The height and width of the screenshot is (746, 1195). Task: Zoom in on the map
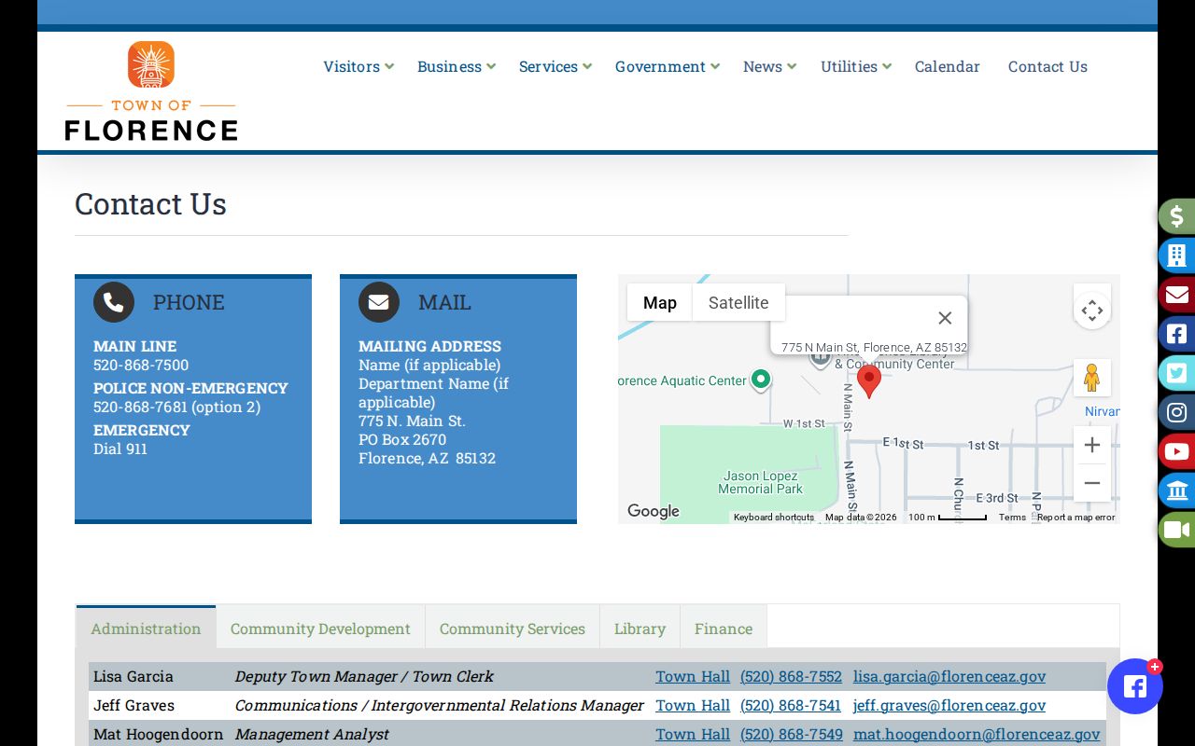pos(1092,445)
